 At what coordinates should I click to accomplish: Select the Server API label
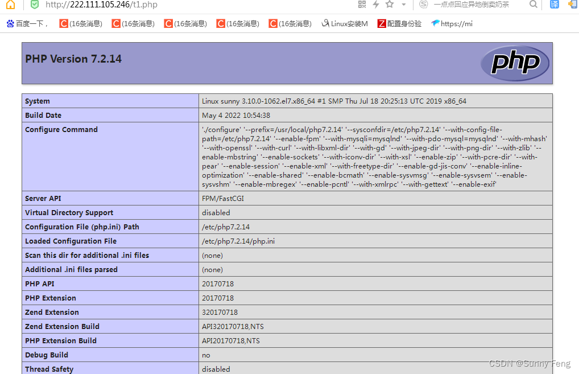pos(43,199)
